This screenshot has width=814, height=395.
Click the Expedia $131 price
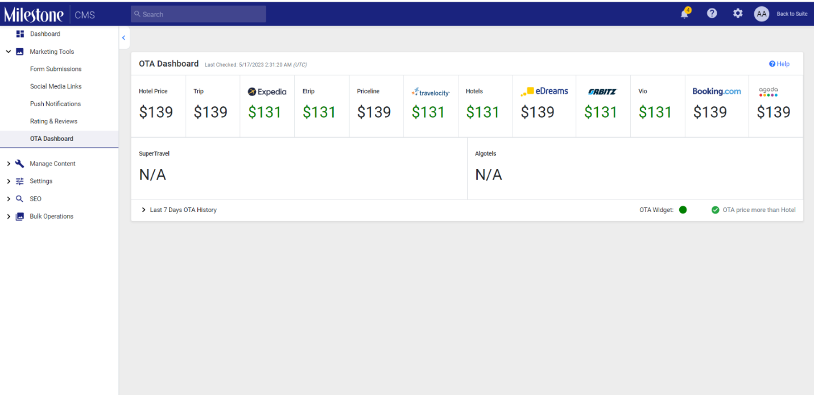pyautogui.click(x=265, y=112)
